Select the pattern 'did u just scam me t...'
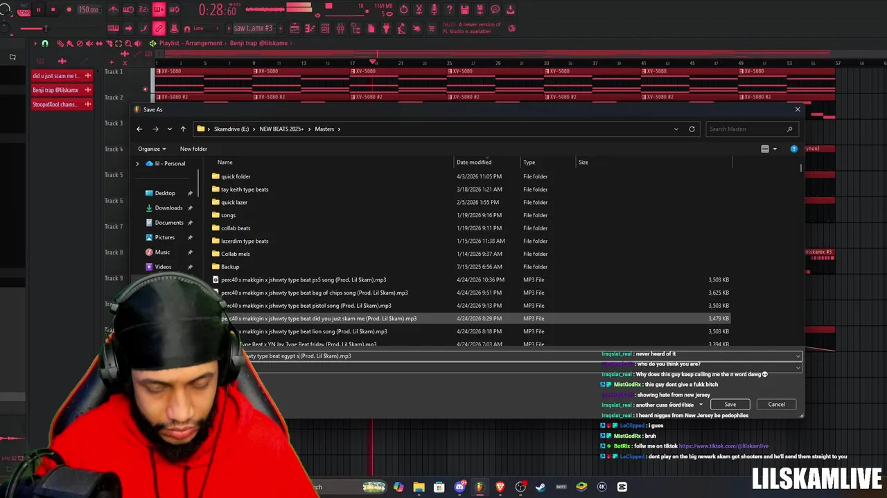 click(61, 75)
